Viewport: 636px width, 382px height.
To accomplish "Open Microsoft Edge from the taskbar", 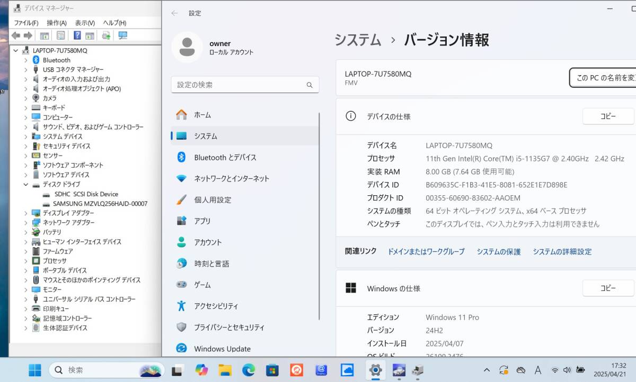I will (249, 370).
